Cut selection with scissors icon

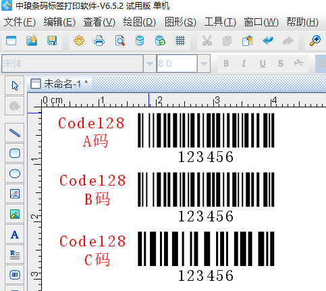click(x=207, y=41)
